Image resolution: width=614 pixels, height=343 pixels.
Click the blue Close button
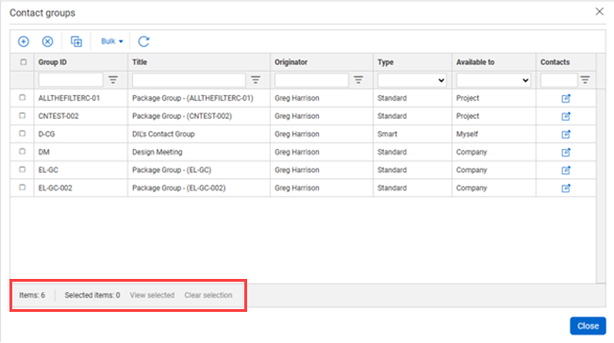point(588,326)
